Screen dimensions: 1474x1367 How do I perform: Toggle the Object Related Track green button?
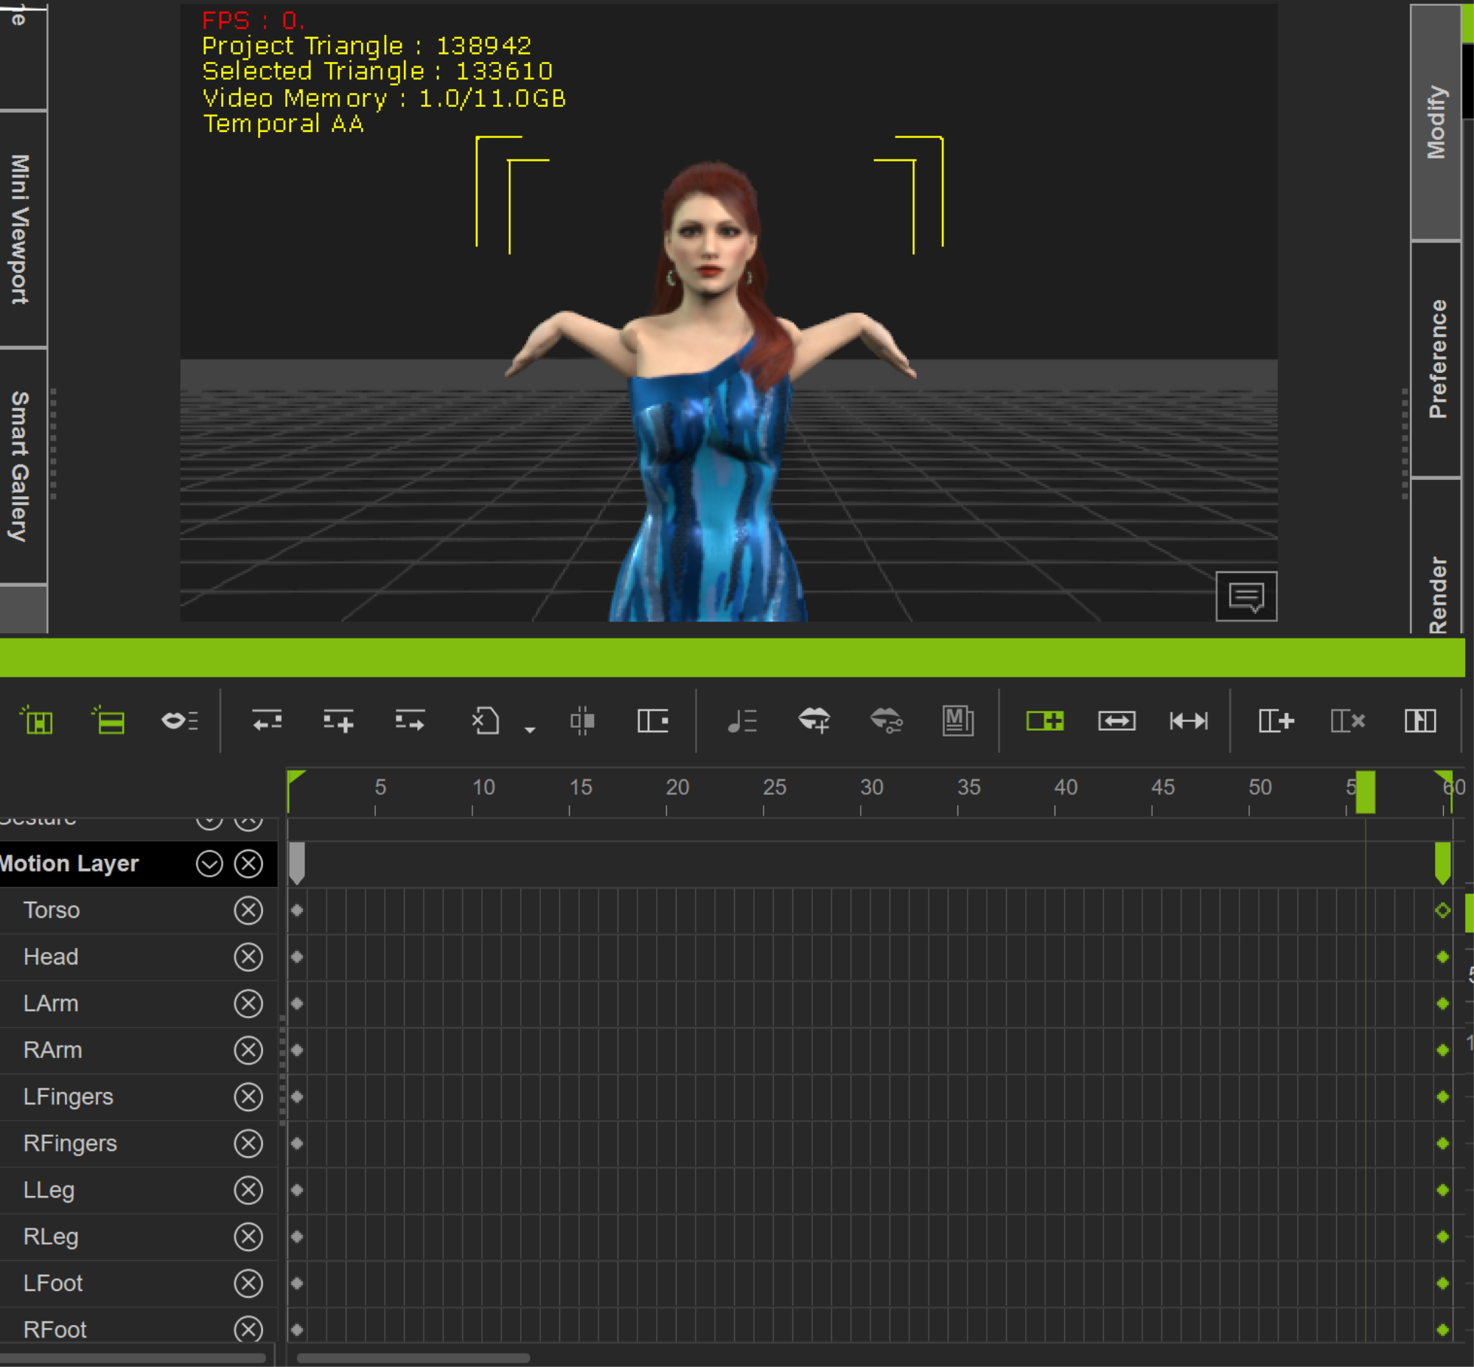tap(108, 720)
